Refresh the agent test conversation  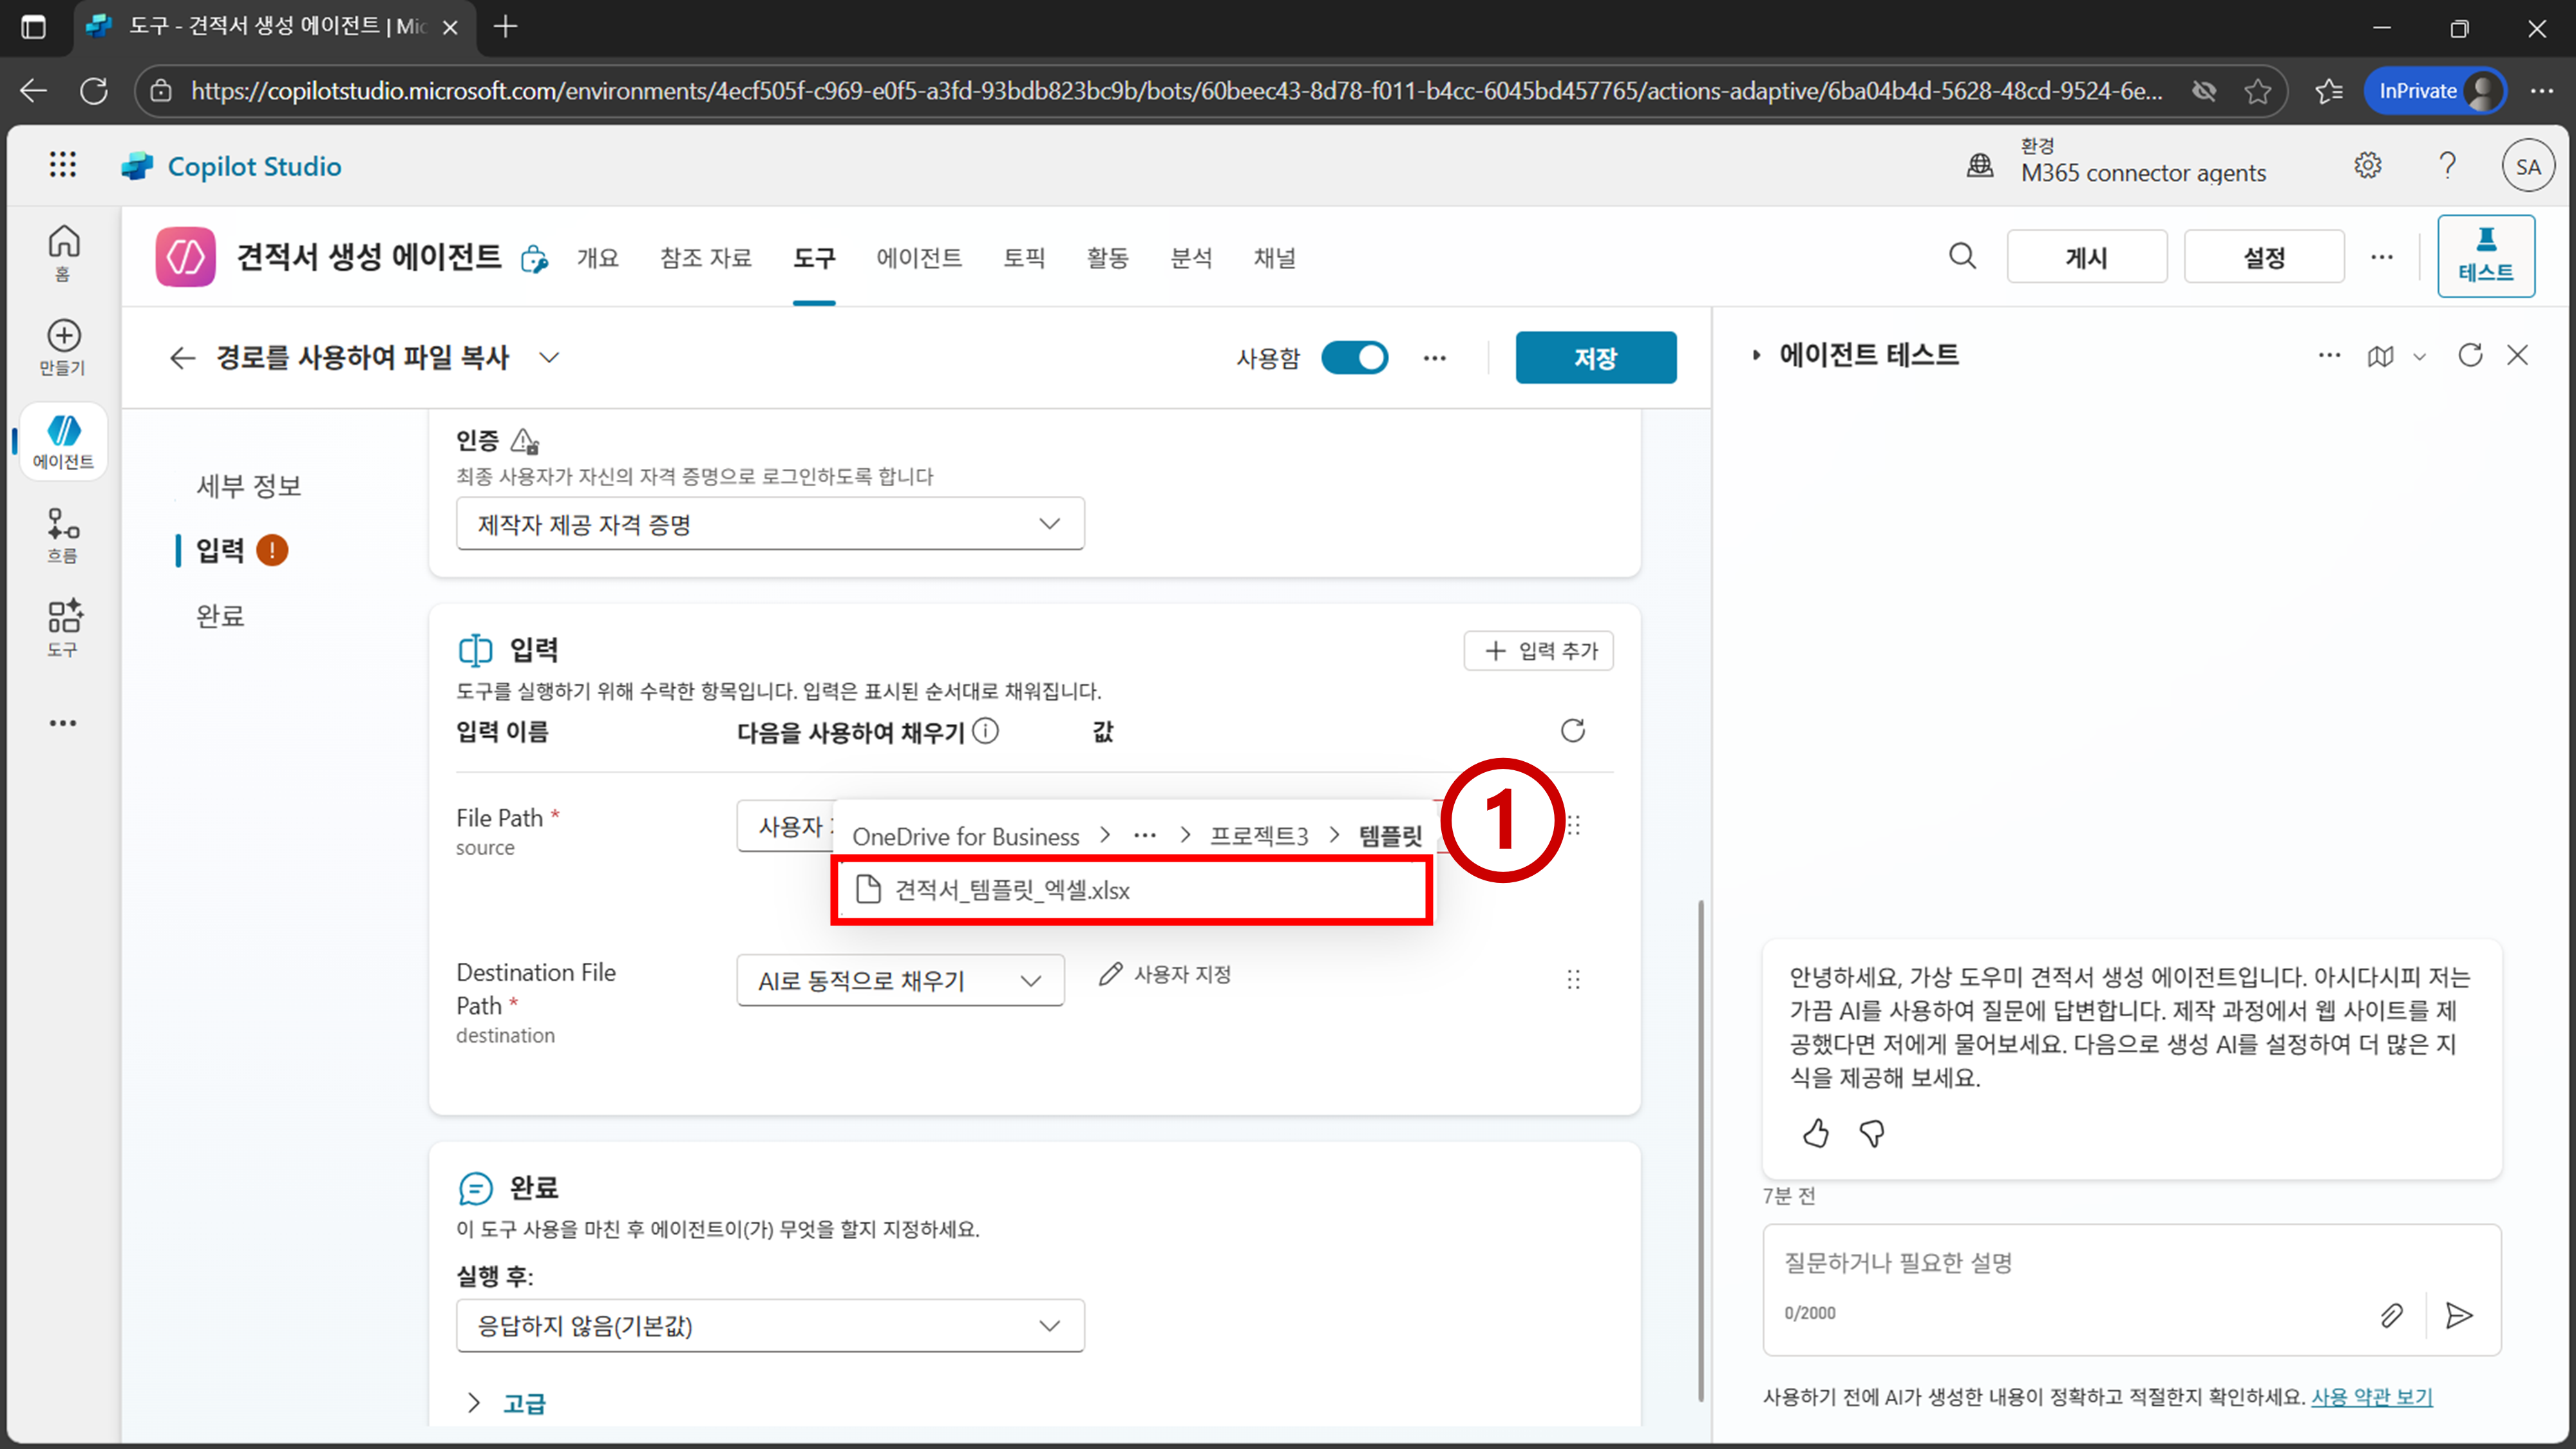(x=2470, y=355)
